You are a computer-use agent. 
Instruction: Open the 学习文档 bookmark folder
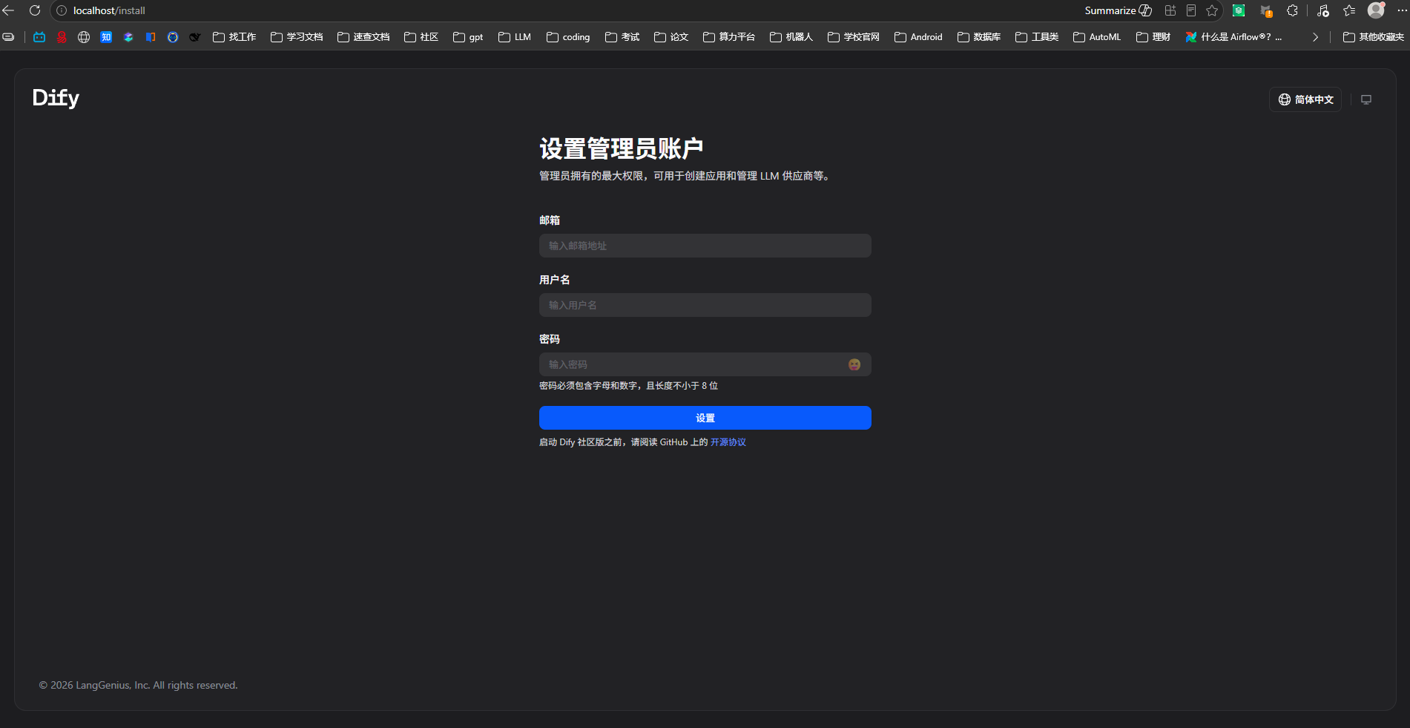[x=297, y=37]
